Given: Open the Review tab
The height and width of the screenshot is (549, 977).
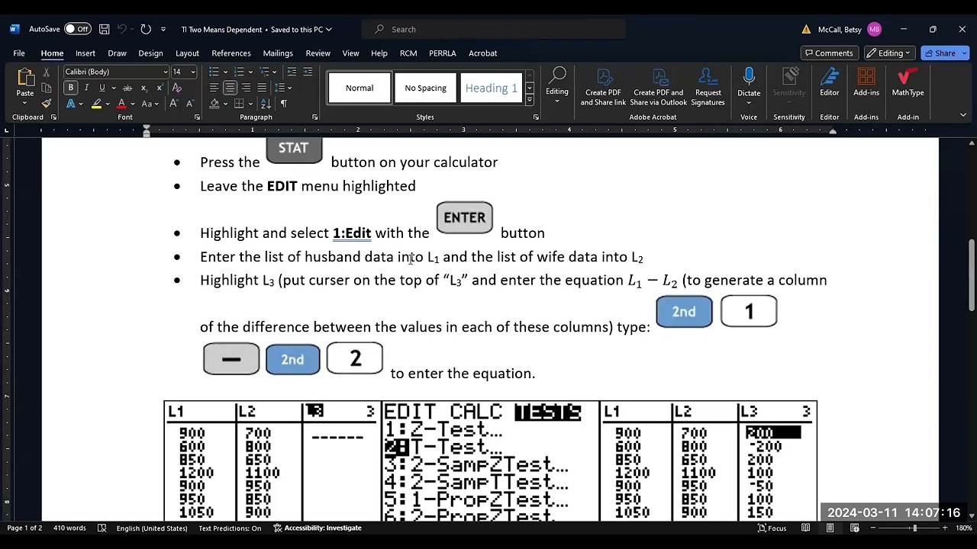Looking at the screenshot, I should 318,53.
